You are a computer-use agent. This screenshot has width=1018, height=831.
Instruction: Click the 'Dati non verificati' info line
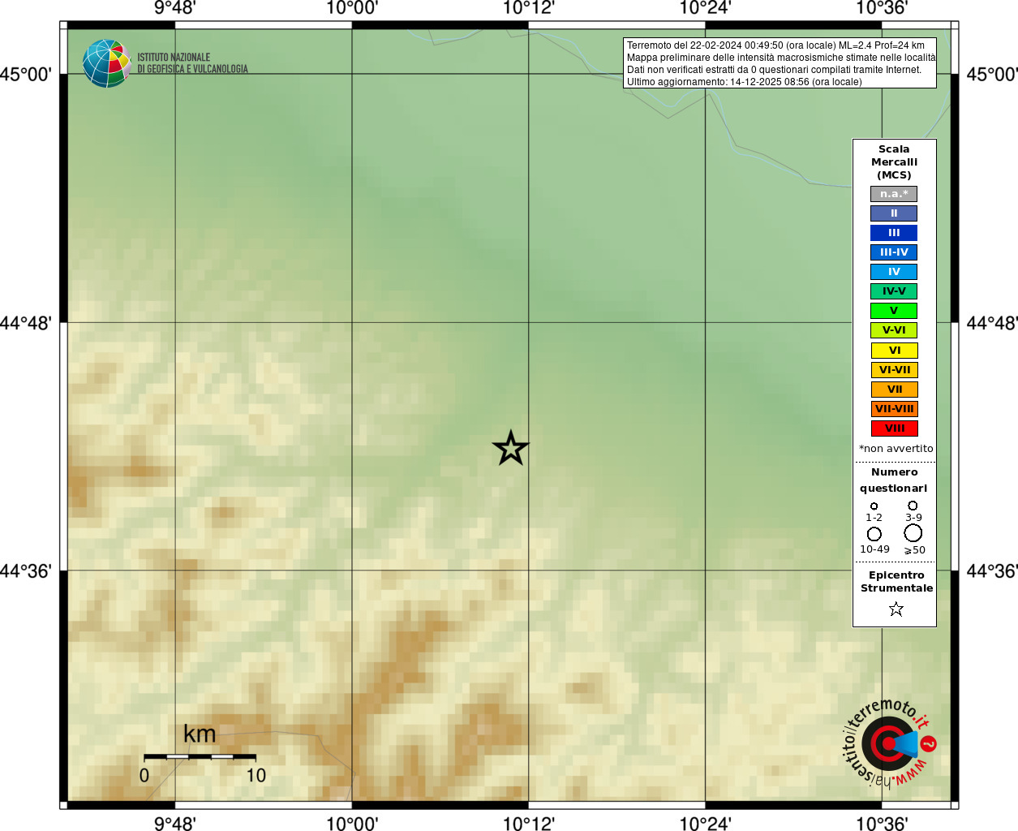774,70
